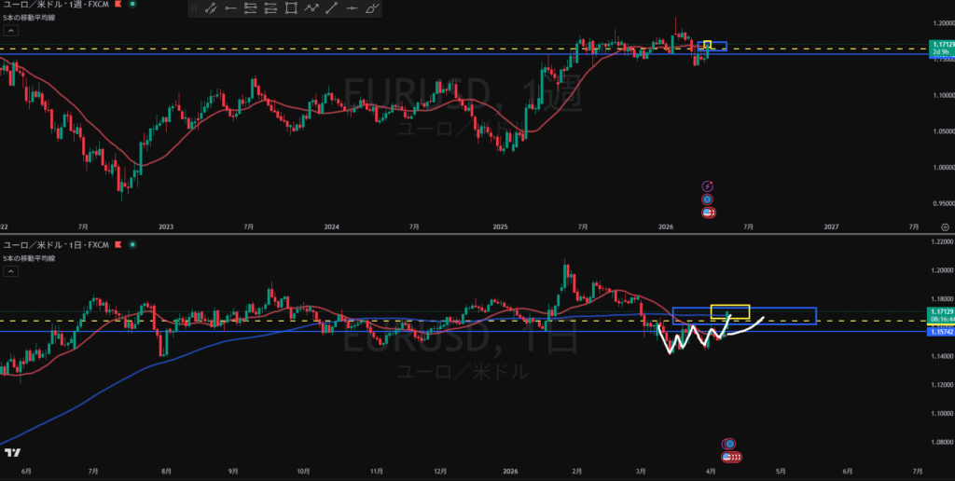
Task: Click the red flag icon on daily chart
Action: point(120,244)
